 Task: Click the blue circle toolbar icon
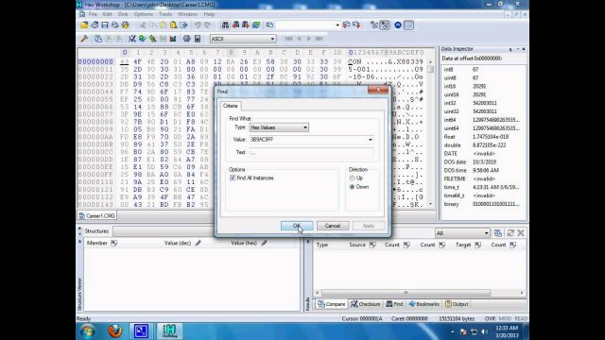(x=398, y=25)
